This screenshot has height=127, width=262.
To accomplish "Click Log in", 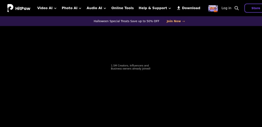I will click(226, 8).
